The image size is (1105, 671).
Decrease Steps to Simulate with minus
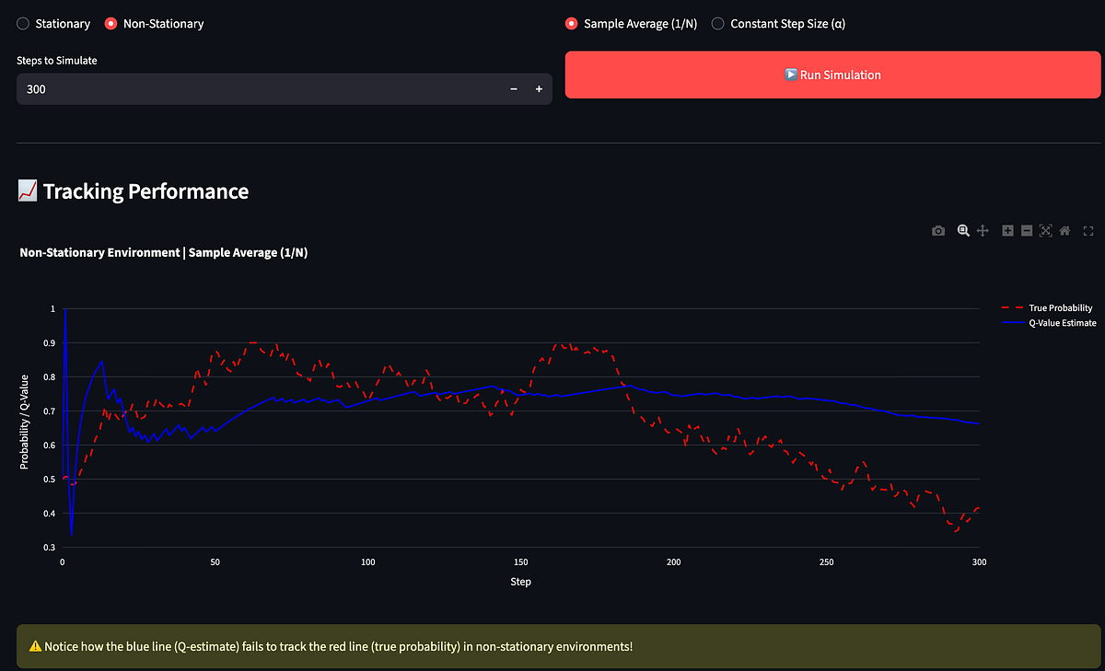coord(514,89)
